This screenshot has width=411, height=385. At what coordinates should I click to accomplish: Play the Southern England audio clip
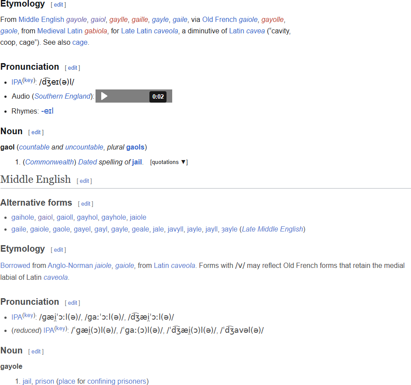104,96
